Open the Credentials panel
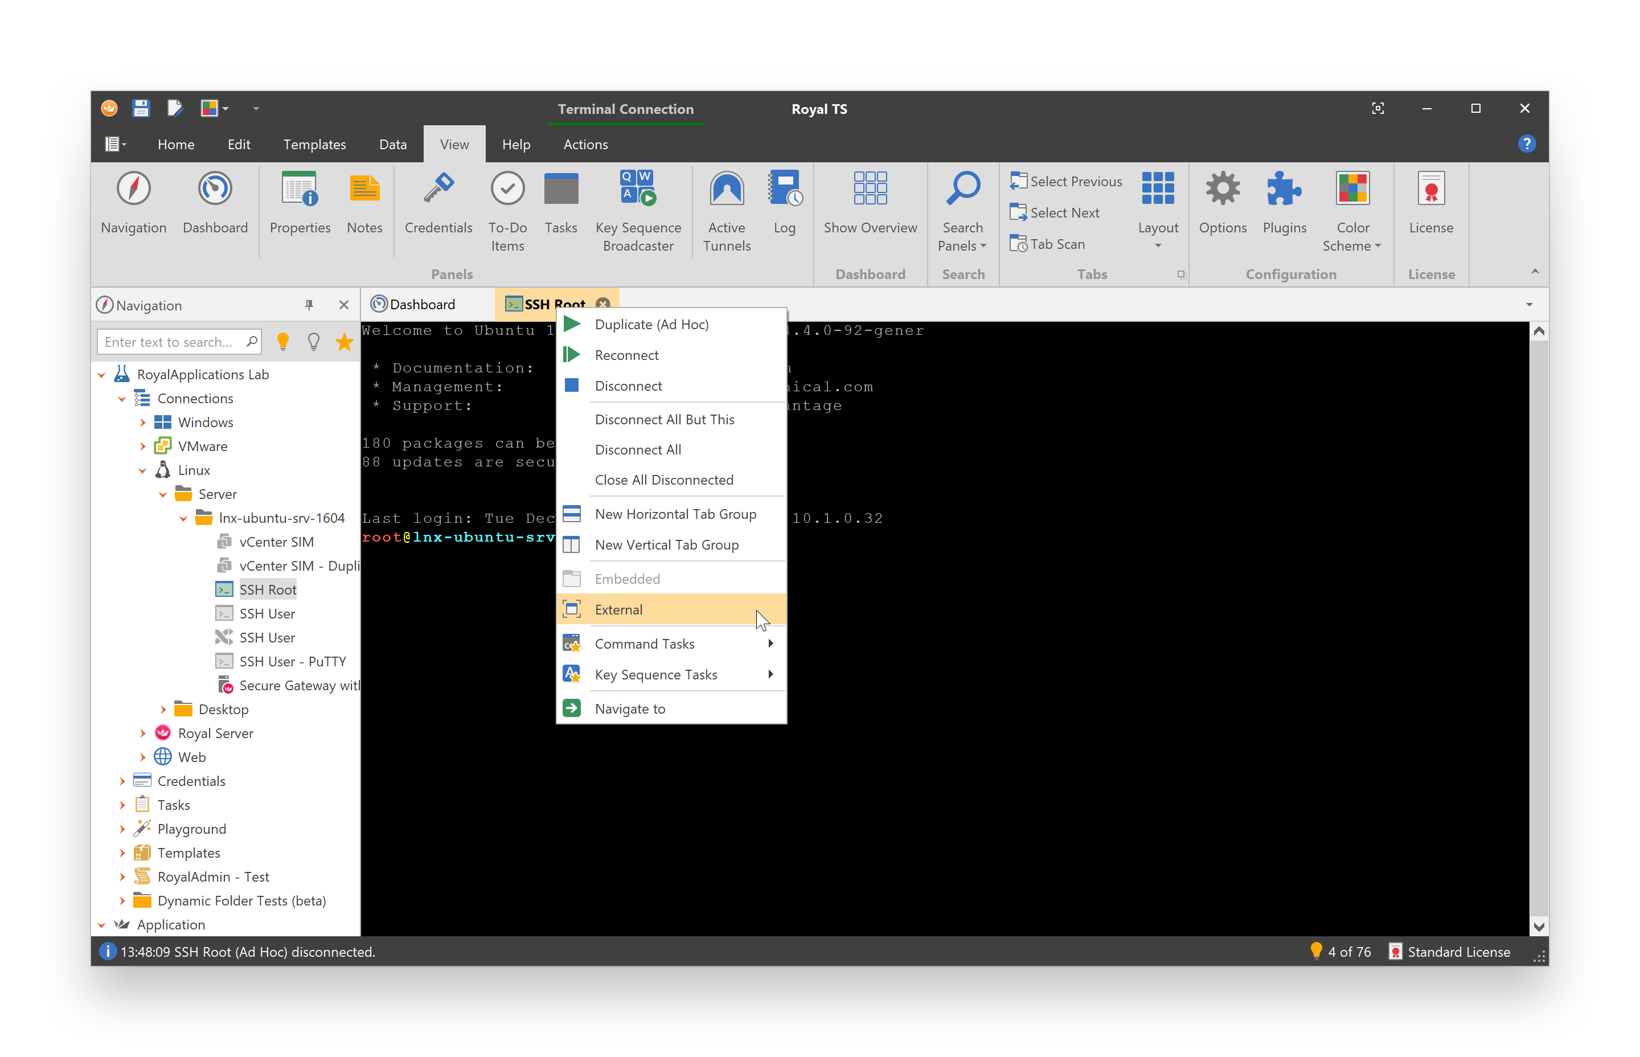 click(438, 203)
